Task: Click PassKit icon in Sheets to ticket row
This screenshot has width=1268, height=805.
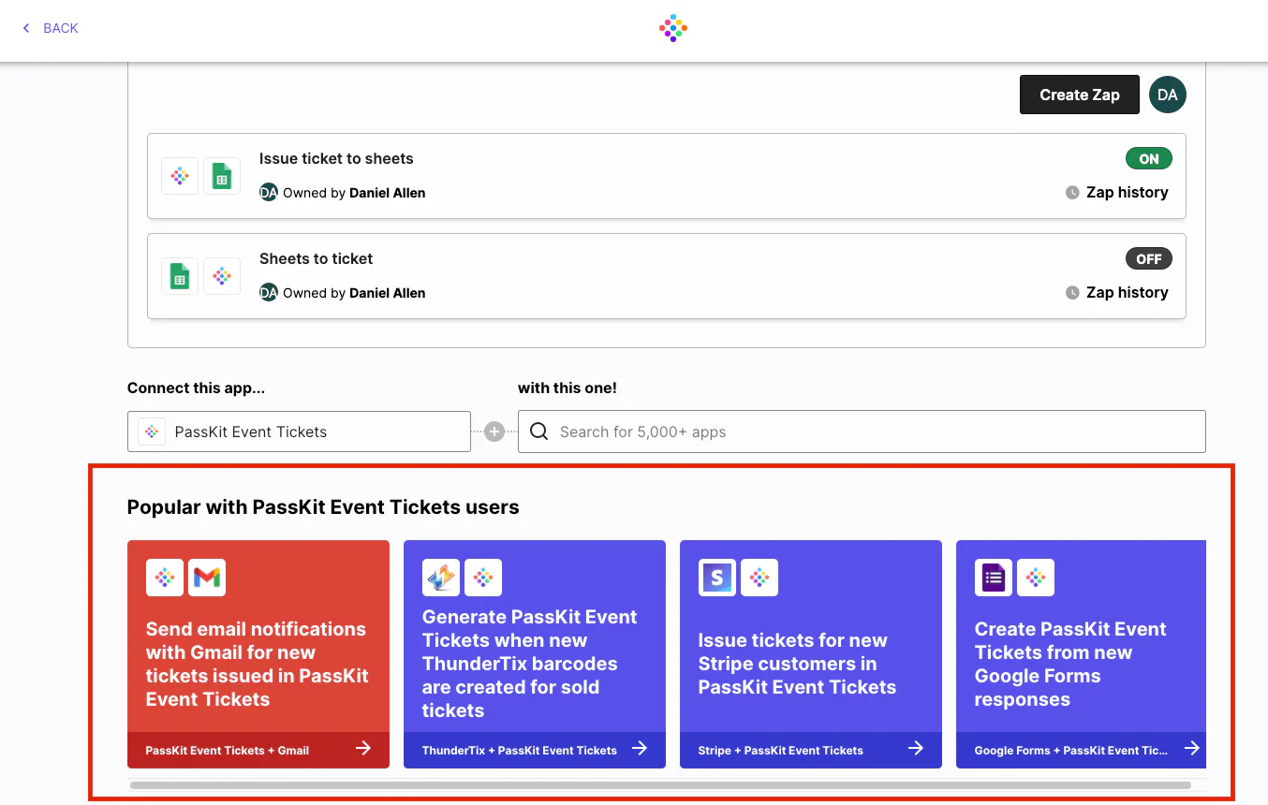Action: [x=222, y=276]
